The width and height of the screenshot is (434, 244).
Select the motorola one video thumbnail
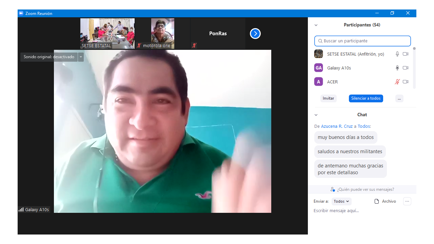click(x=163, y=34)
